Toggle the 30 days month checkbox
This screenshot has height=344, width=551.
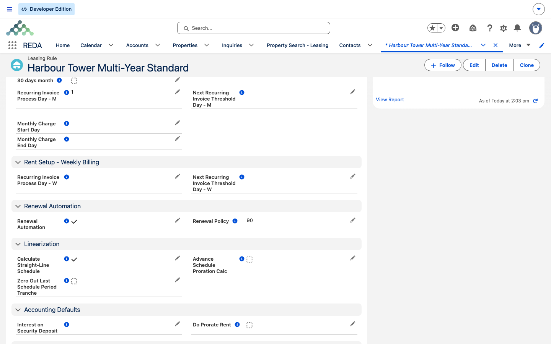(74, 81)
